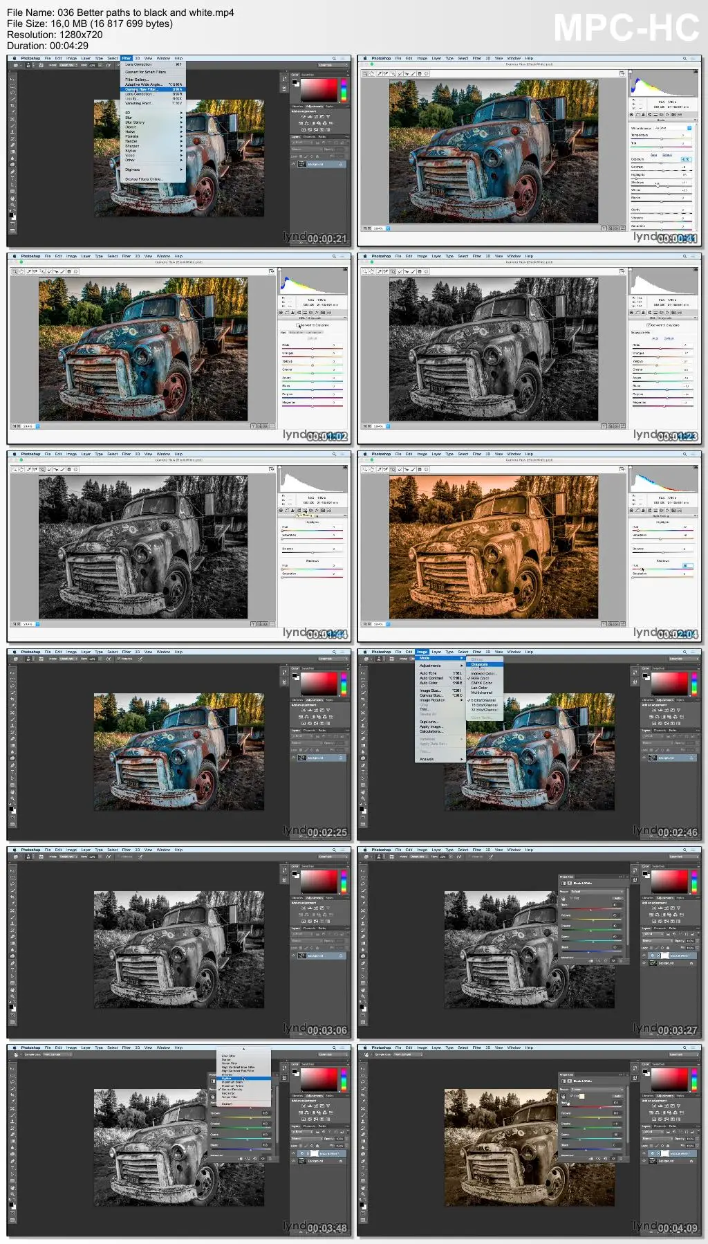Select the Crop tool in the 00:00:21 frame

point(12,104)
